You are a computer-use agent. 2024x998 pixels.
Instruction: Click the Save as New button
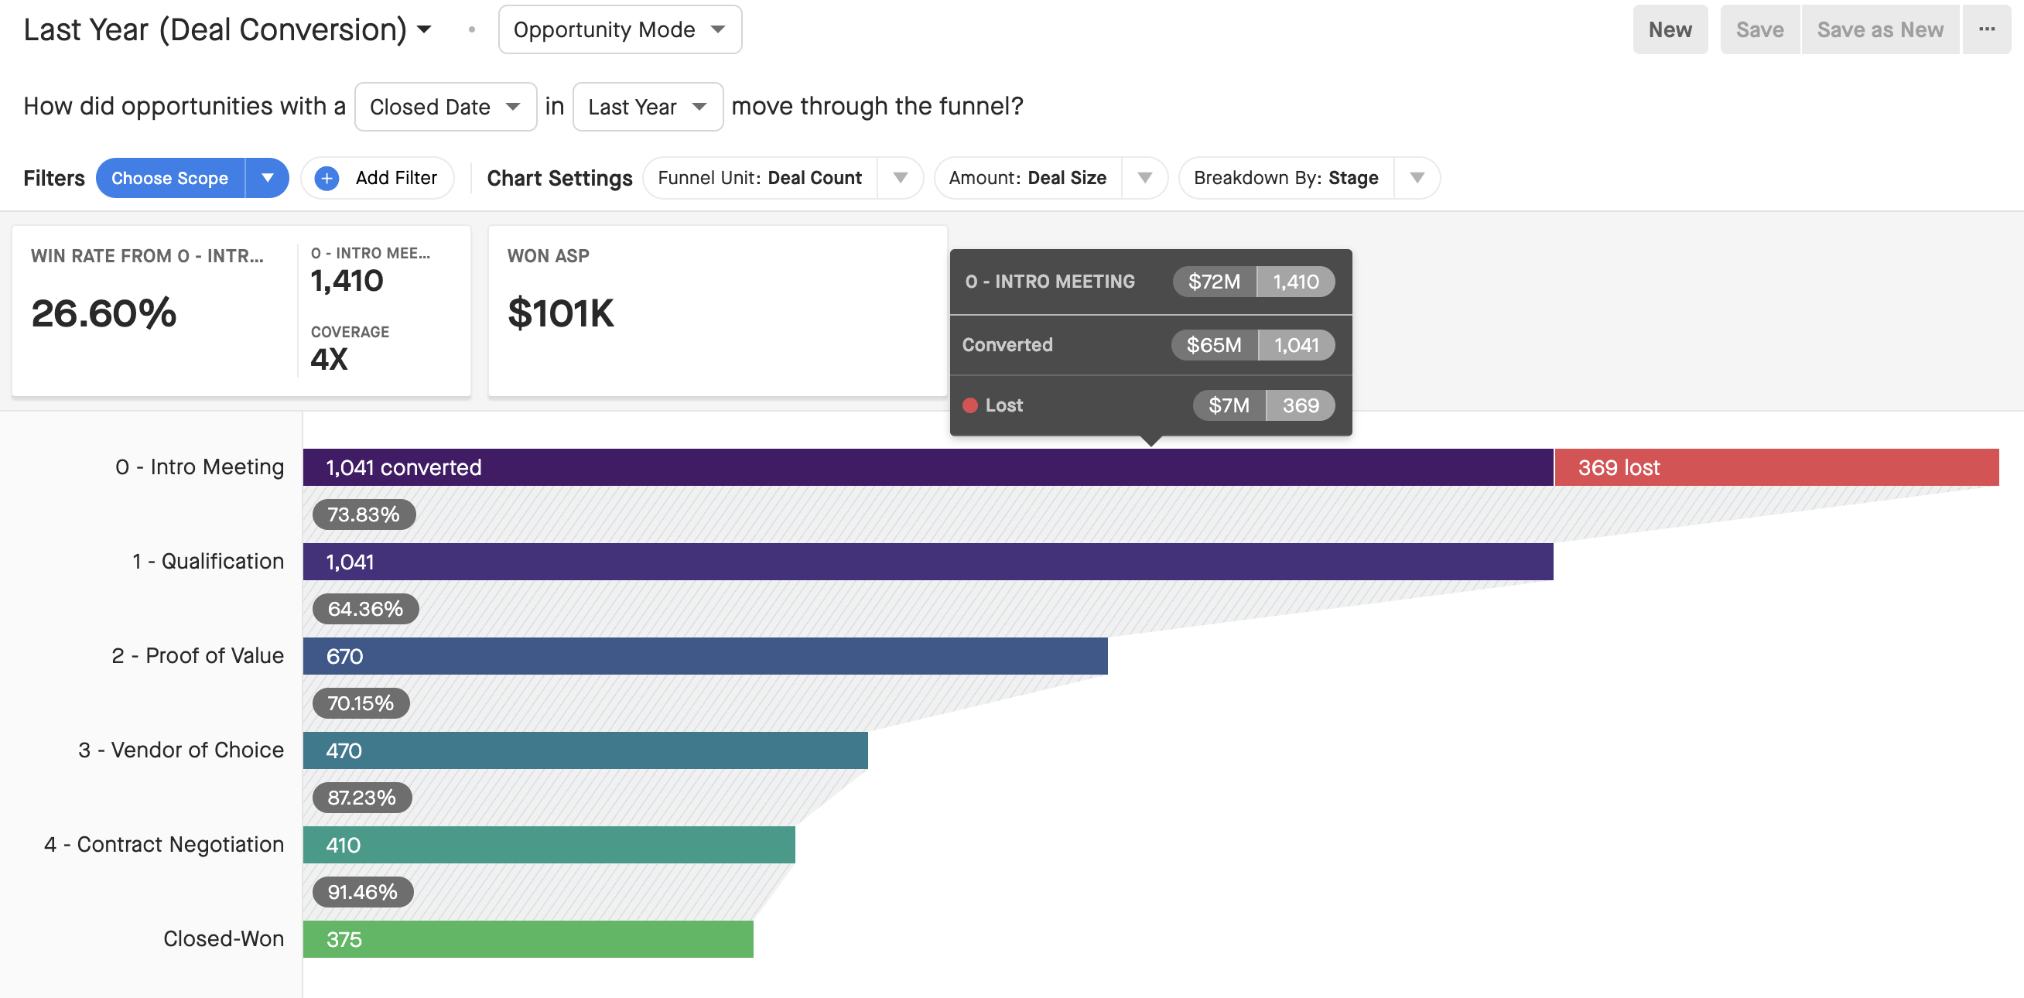1879,30
